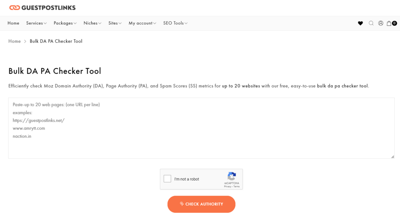Click the breadcrumb separator arrow icon
The width and height of the screenshot is (400, 214).
click(x=25, y=41)
